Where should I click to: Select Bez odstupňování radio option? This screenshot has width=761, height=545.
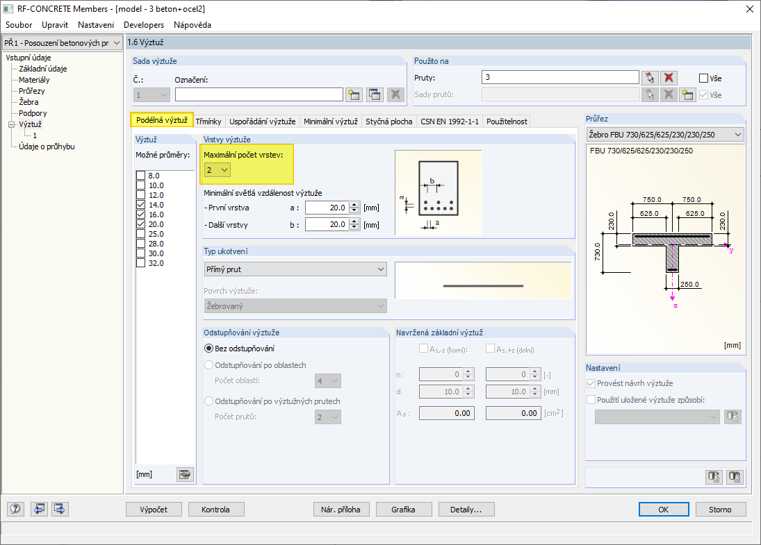click(x=208, y=348)
